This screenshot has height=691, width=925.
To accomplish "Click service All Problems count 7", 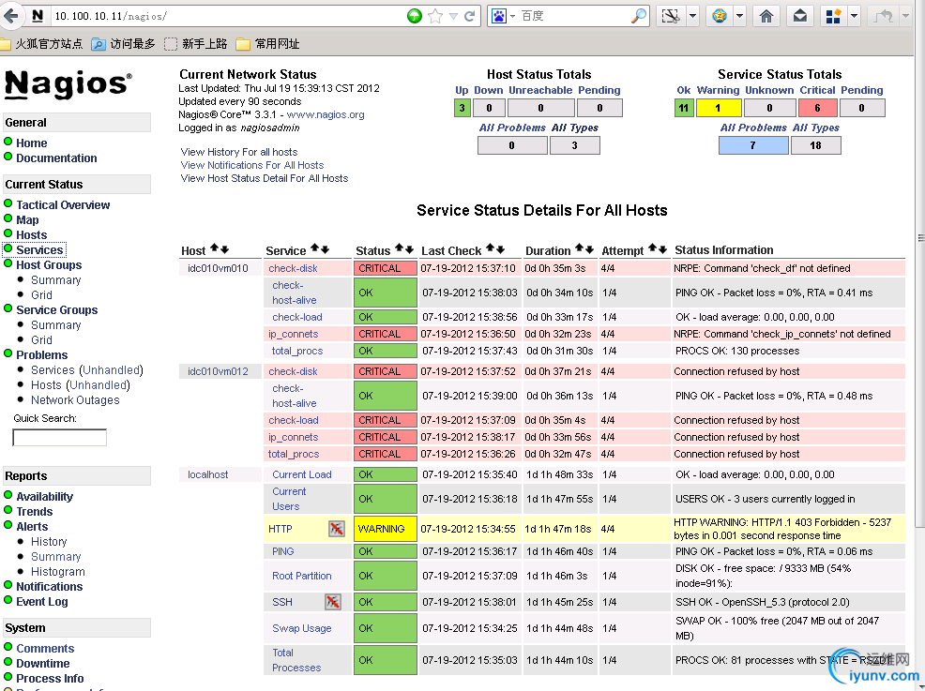I will [x=753, y=145].
